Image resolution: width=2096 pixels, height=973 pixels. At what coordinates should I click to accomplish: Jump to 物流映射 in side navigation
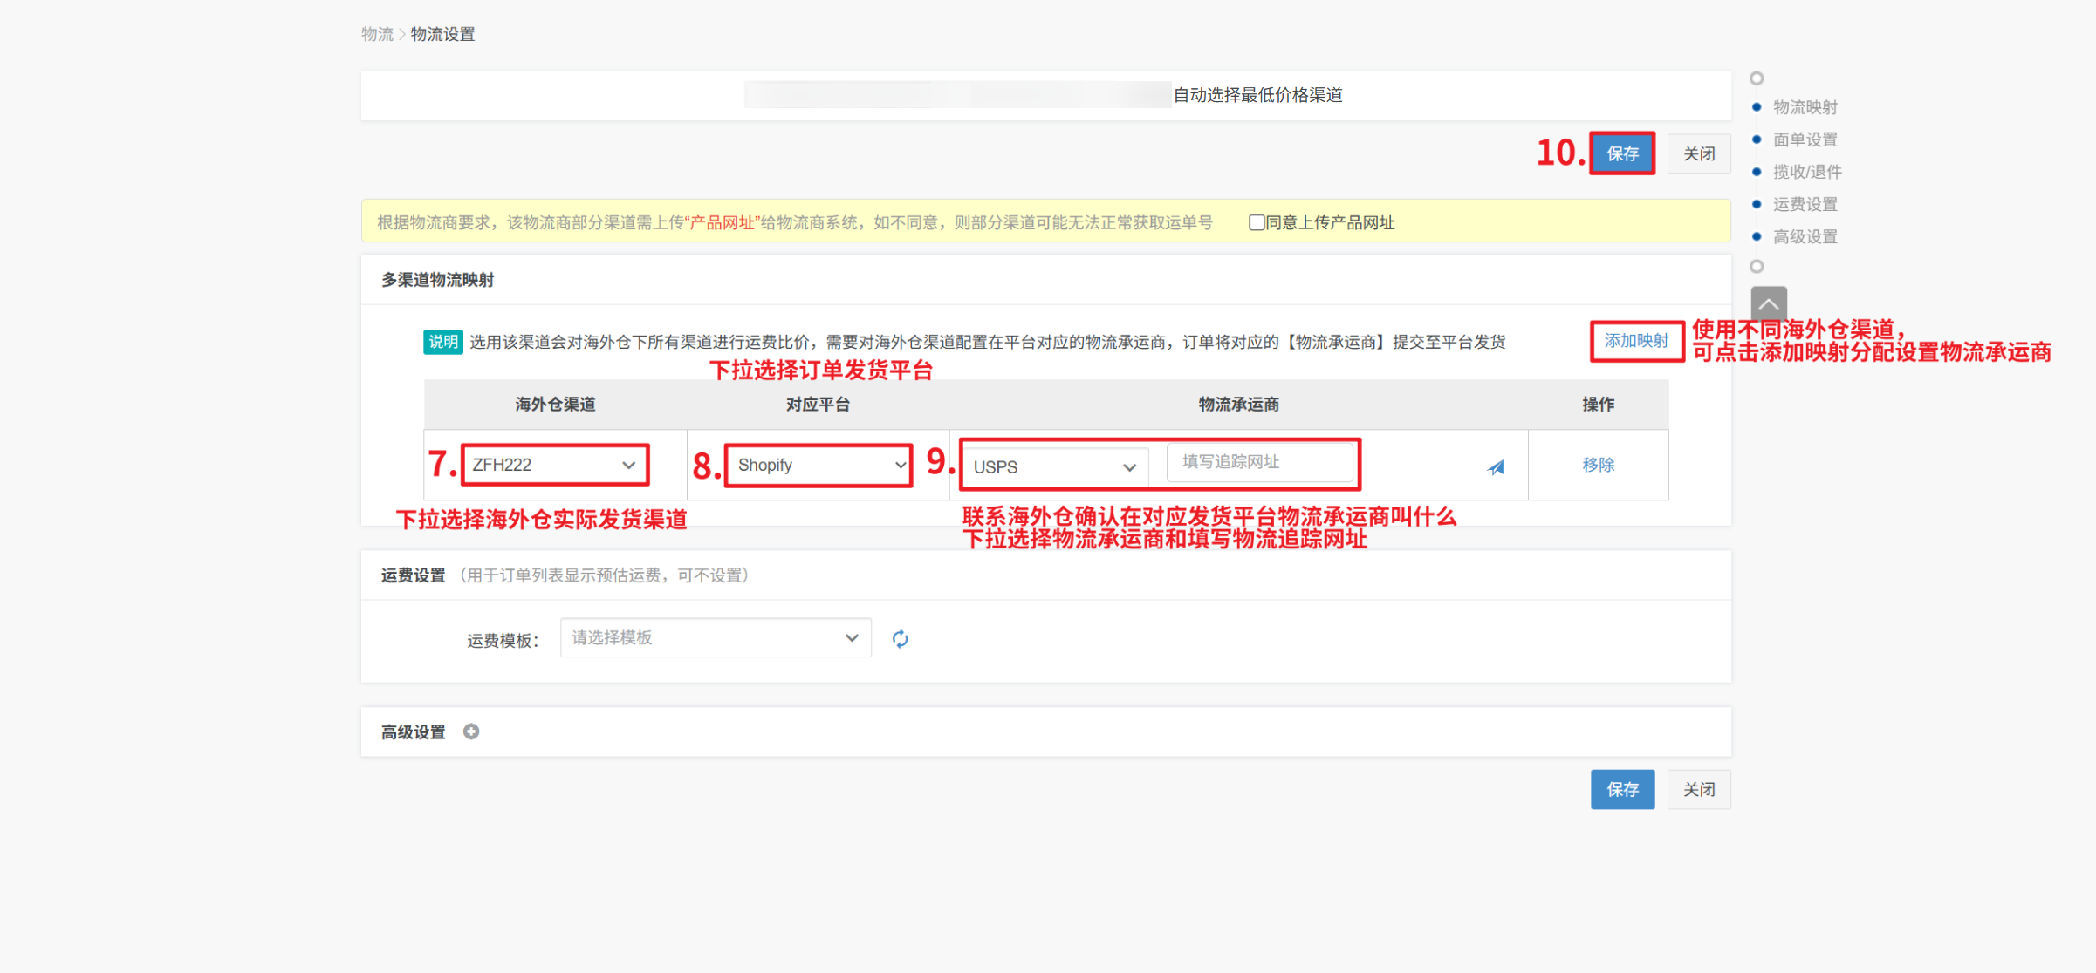[x=1805, y=107]
